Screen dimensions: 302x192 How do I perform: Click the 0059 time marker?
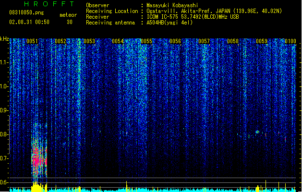[262, 41]
